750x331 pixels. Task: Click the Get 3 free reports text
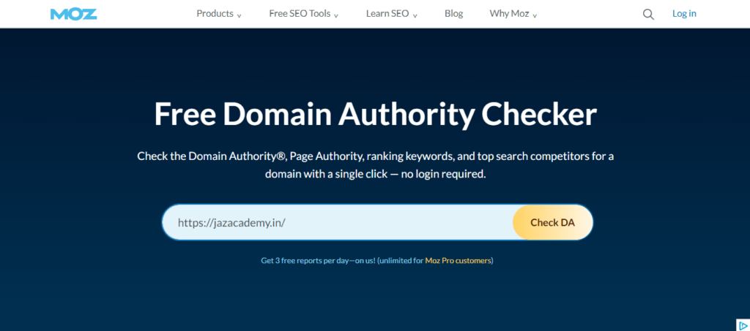coord(318,260)
